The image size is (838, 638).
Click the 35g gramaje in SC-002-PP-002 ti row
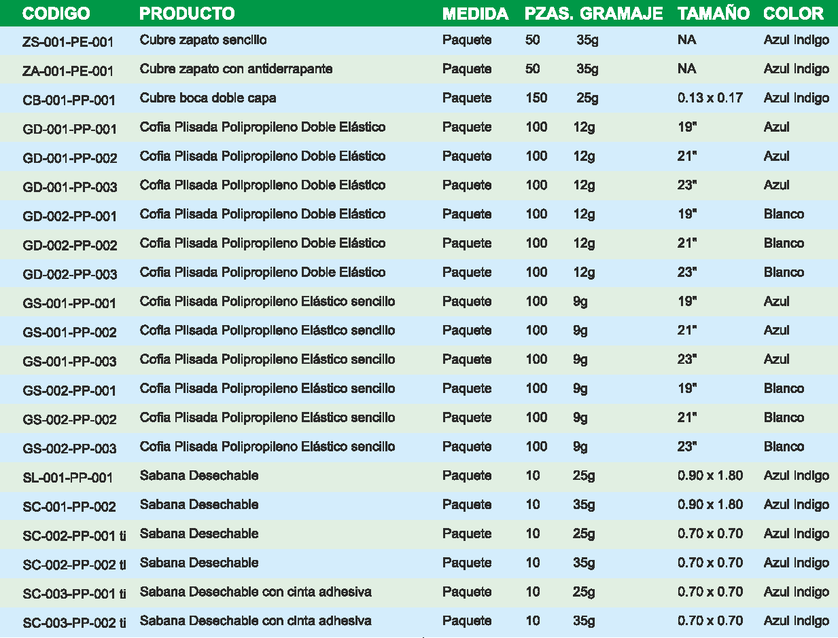(x=584, y=563)
